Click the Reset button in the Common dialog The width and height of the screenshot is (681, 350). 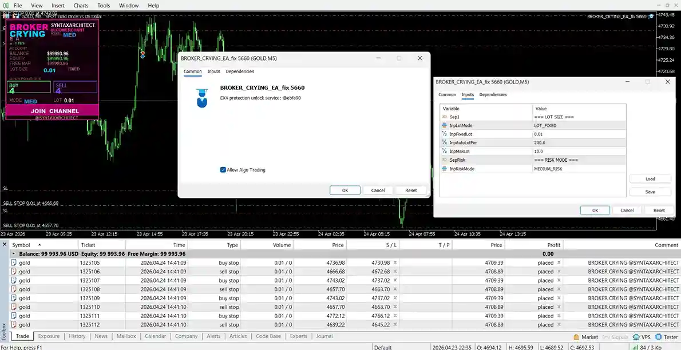pos(411,190)
